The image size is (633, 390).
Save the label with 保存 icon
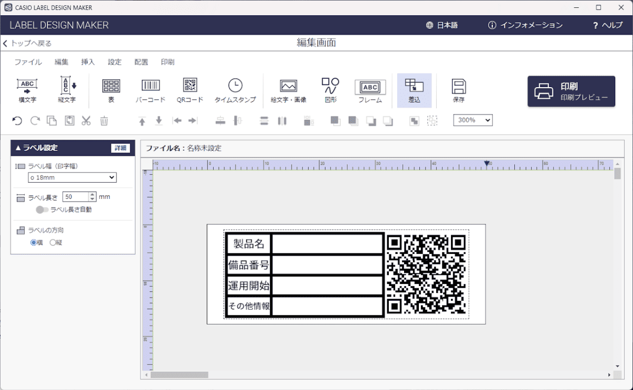point(458,90)
